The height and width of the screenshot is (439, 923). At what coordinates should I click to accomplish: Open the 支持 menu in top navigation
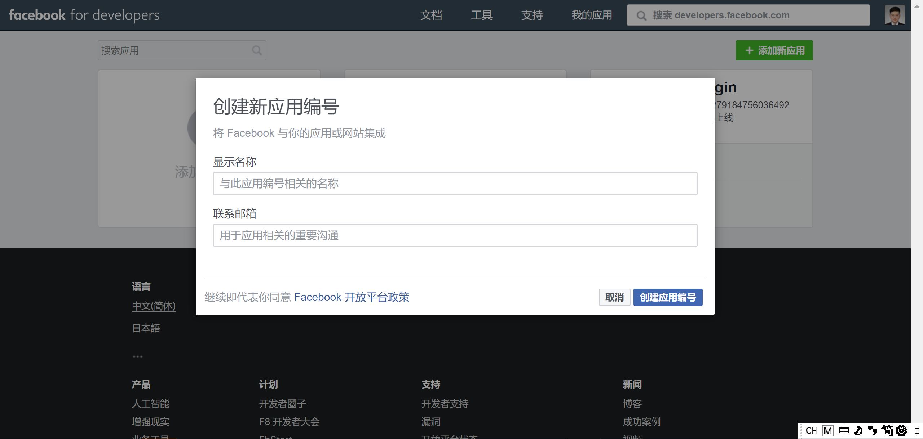pos(532,15)
